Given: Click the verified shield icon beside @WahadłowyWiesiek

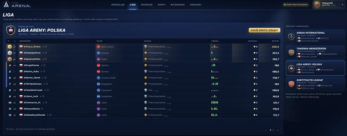Looking at the screenshot, I should [51, 115].
